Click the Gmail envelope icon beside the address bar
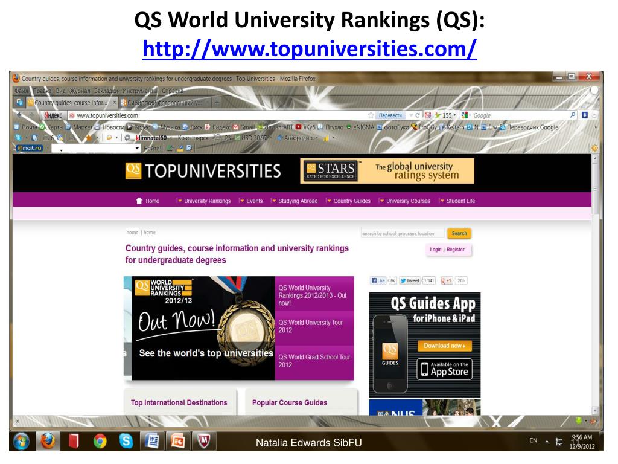Image resolution: width=618 pixels, height=464 pixels. (x=428, y=115)
